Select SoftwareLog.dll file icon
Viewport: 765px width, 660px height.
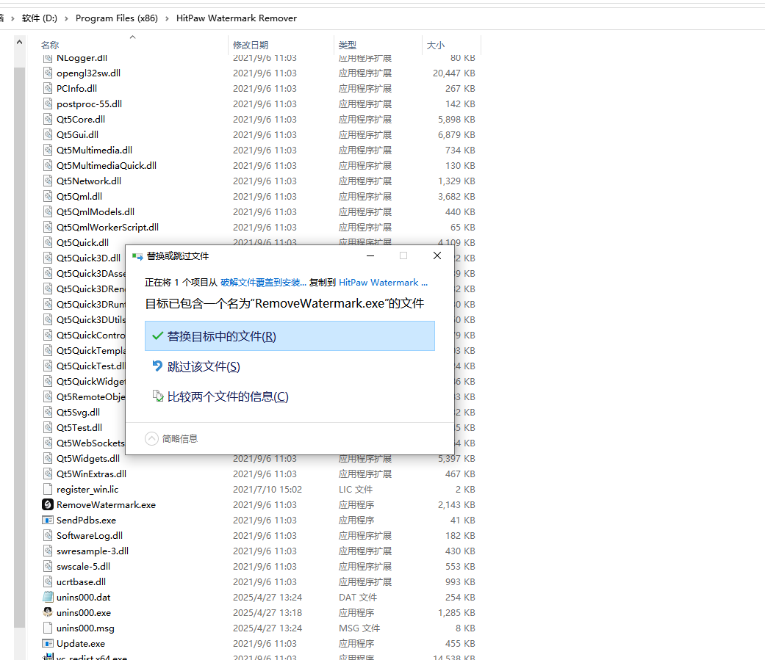click(x=47, y=536)
